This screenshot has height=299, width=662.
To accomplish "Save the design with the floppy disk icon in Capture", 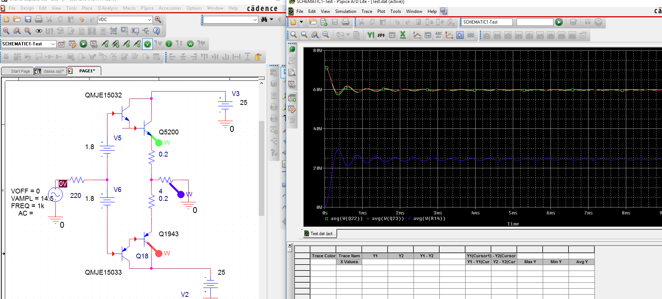I will 28,19.
